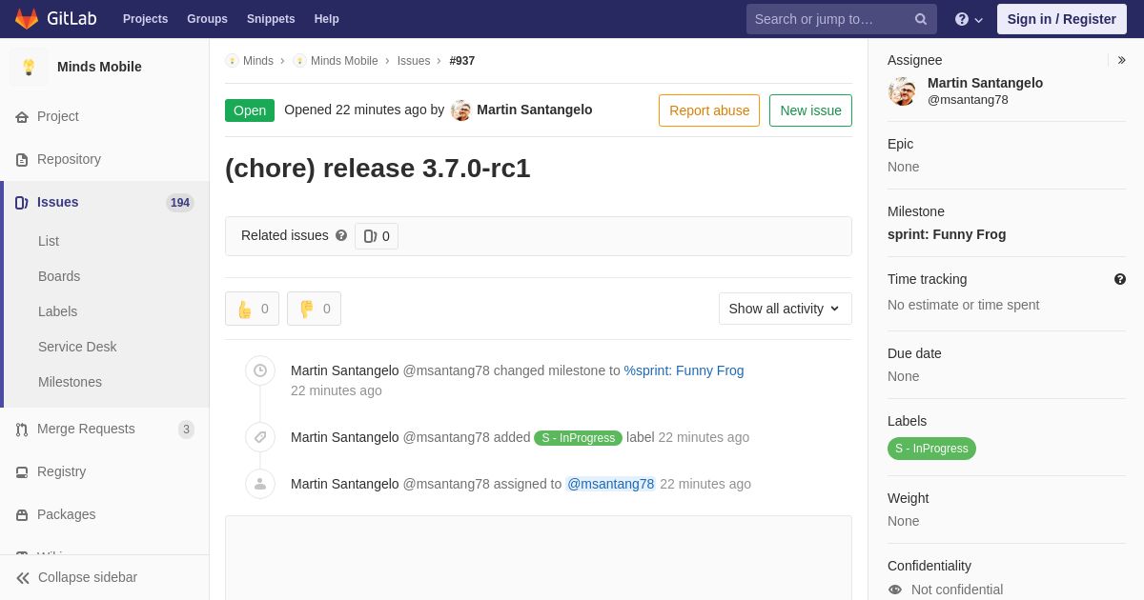
Task: Click the #937 breadcrumb item
Action: click(462, 61)
